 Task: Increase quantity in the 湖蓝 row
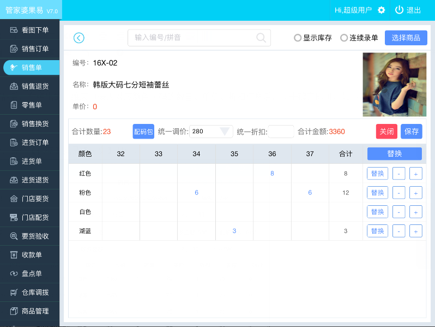(x=416, y=231)
